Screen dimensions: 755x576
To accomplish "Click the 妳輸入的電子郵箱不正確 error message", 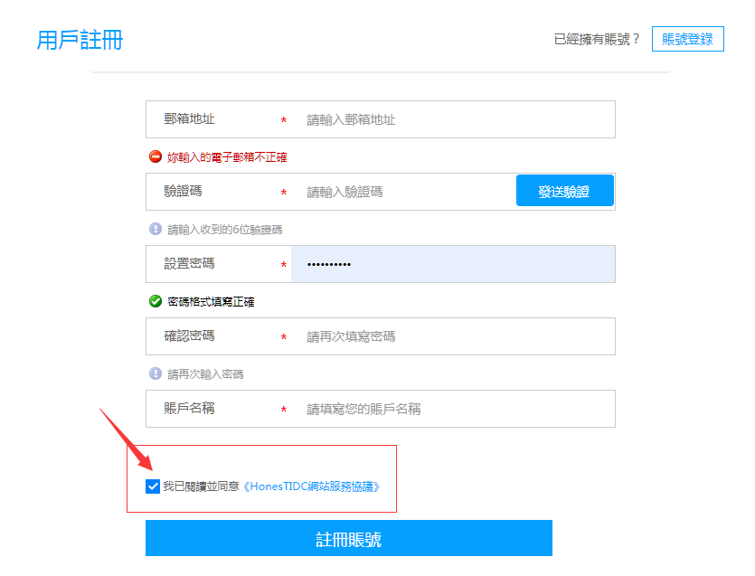I will tap(227, 157).
